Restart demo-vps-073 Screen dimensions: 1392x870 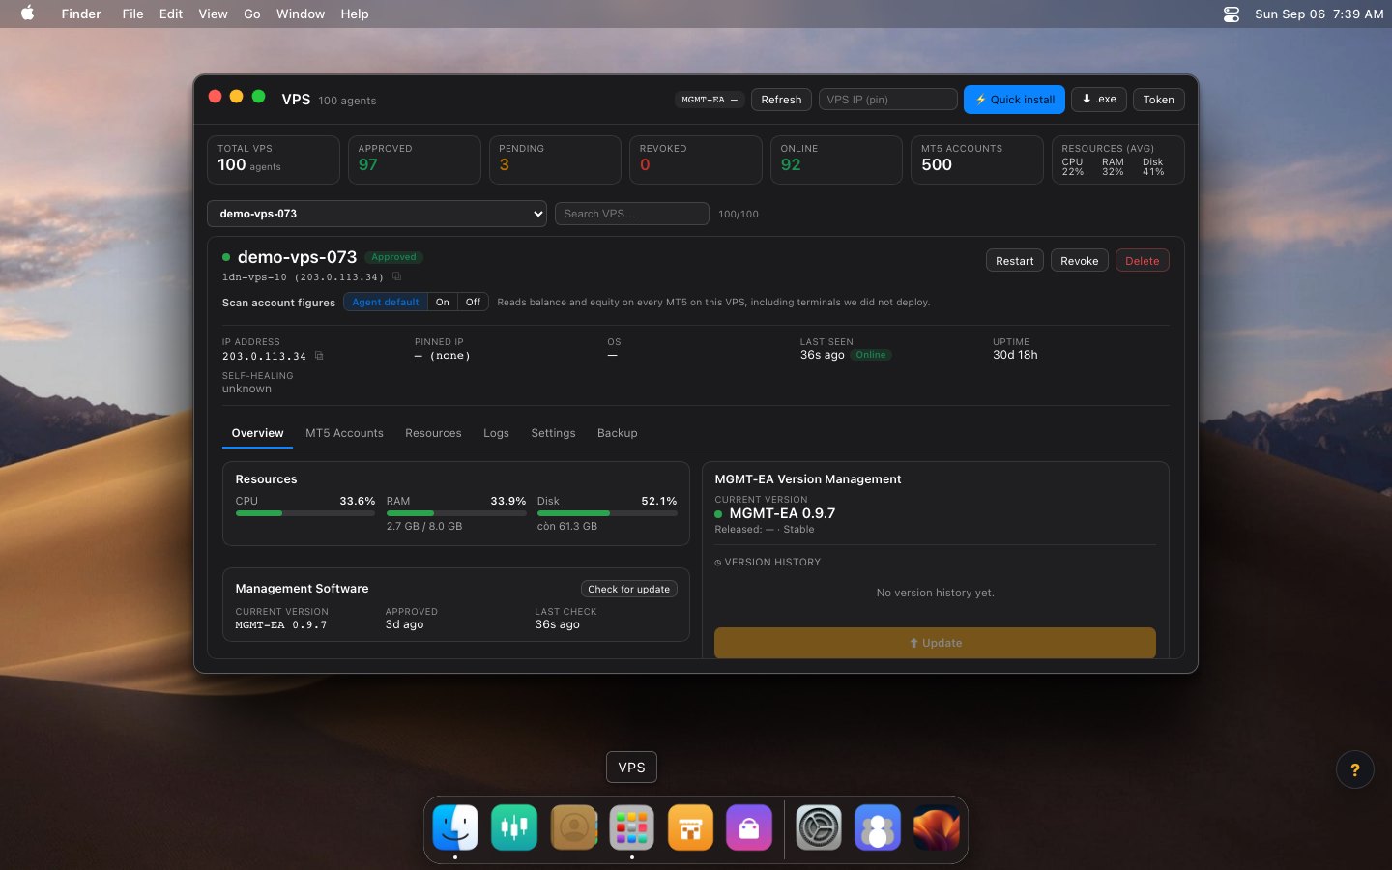coord(1014,261)
